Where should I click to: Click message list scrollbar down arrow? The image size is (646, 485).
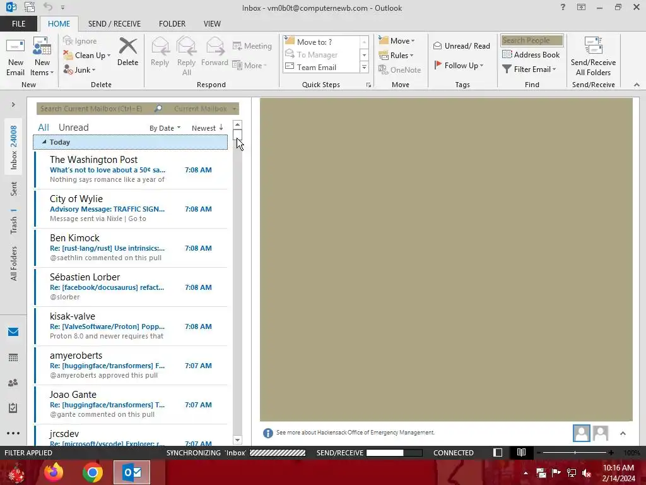(x=237, y=440)
